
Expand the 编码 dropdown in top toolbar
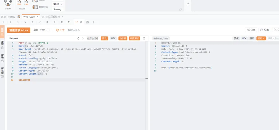click(x=58, y=4)
